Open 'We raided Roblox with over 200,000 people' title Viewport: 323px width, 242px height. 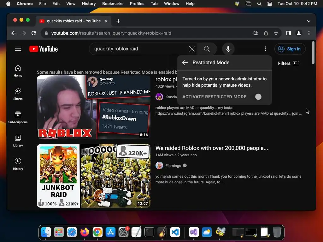click(212, 148)
